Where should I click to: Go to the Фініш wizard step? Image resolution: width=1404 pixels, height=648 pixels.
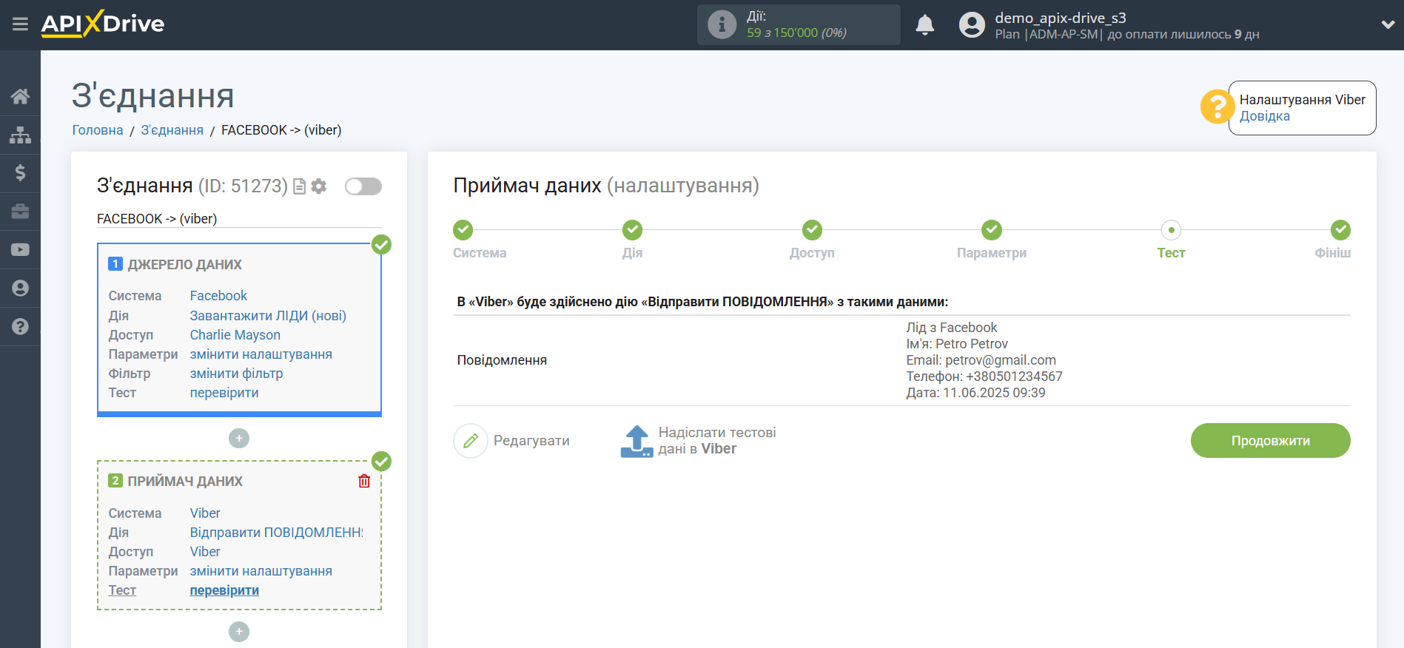(1340, 230)
